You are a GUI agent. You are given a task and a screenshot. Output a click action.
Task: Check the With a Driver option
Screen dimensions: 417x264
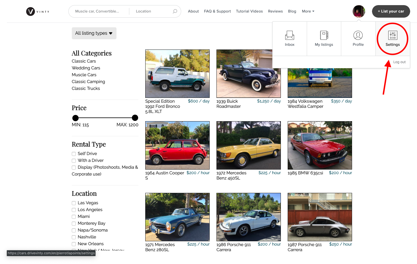point(74,161)
